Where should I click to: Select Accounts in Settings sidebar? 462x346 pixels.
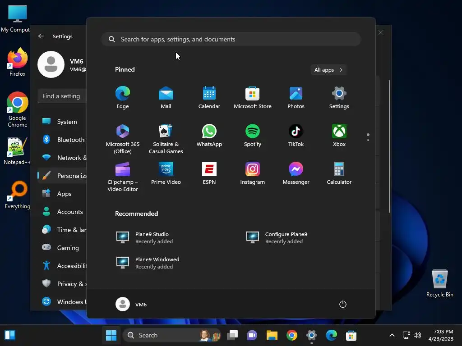click(x=62, y=212)
